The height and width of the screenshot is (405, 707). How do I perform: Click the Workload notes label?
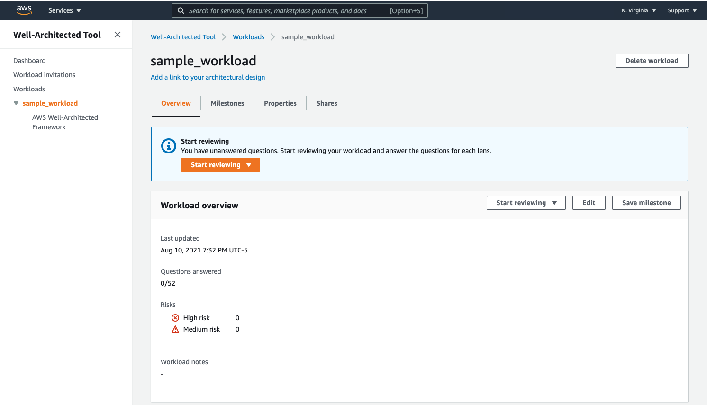[184, 362]
